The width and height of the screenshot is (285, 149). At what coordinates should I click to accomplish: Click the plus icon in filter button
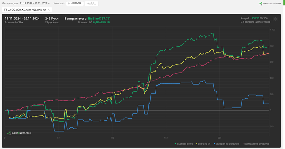pyautogui.click(x=69, y=3)
